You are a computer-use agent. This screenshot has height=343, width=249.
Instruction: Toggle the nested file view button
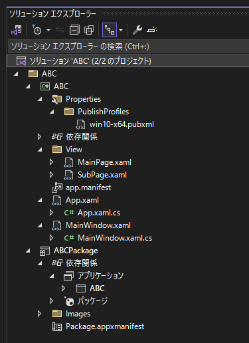tap(110, 30)
